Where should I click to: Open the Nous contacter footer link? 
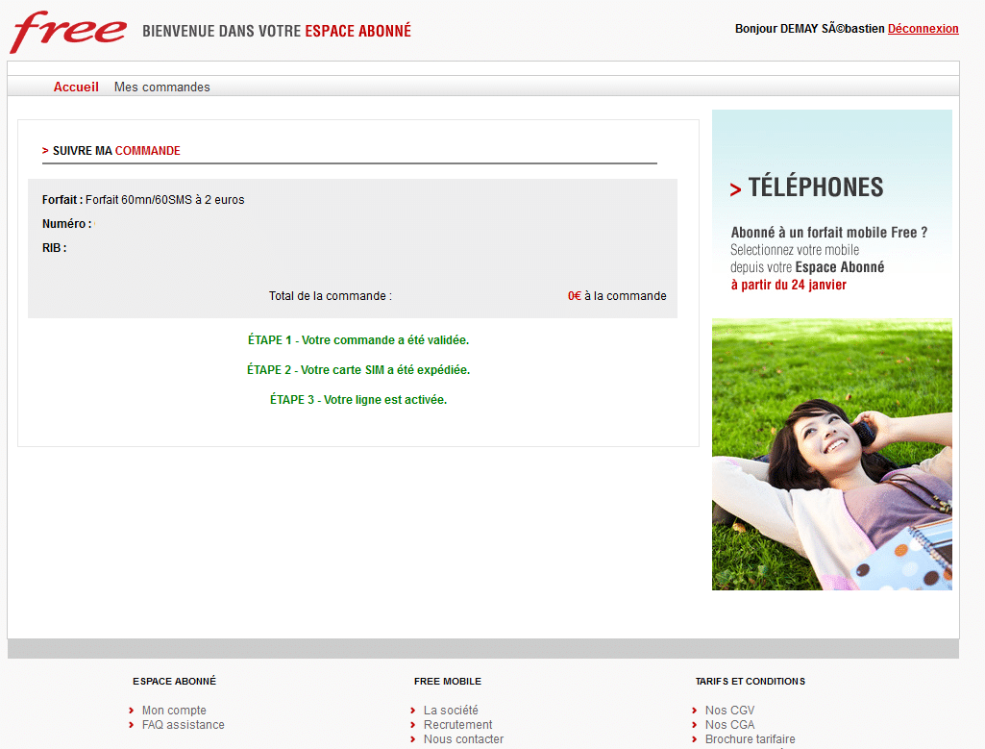(463, 739)
